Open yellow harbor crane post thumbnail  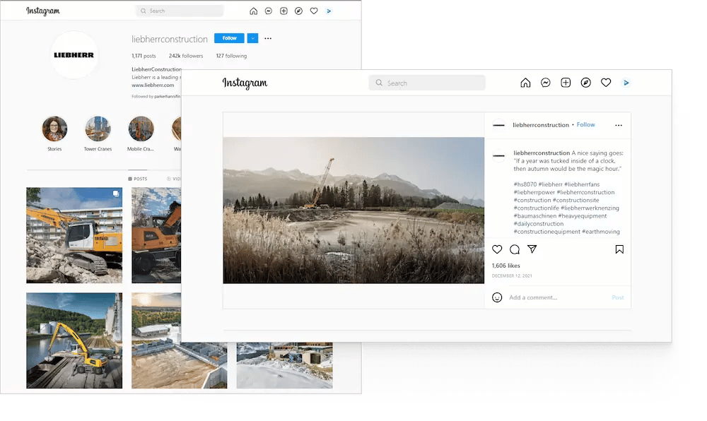[74, 341]
